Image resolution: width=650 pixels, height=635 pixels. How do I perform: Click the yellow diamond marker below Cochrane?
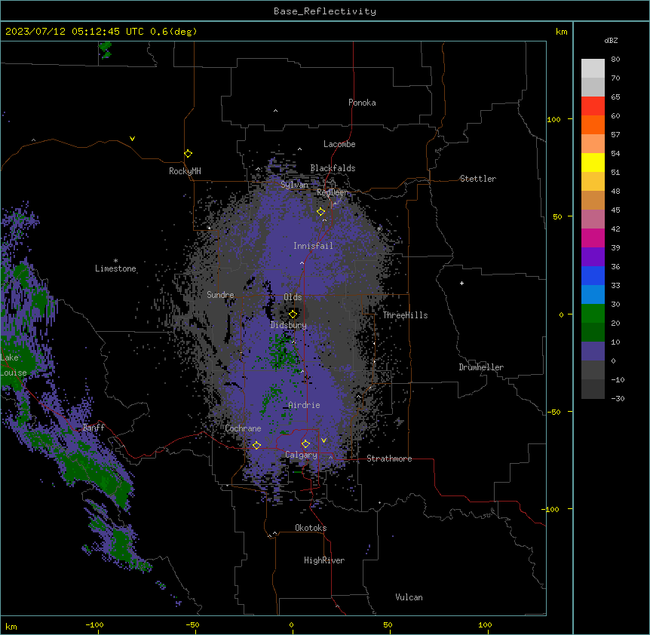point(256,445)
